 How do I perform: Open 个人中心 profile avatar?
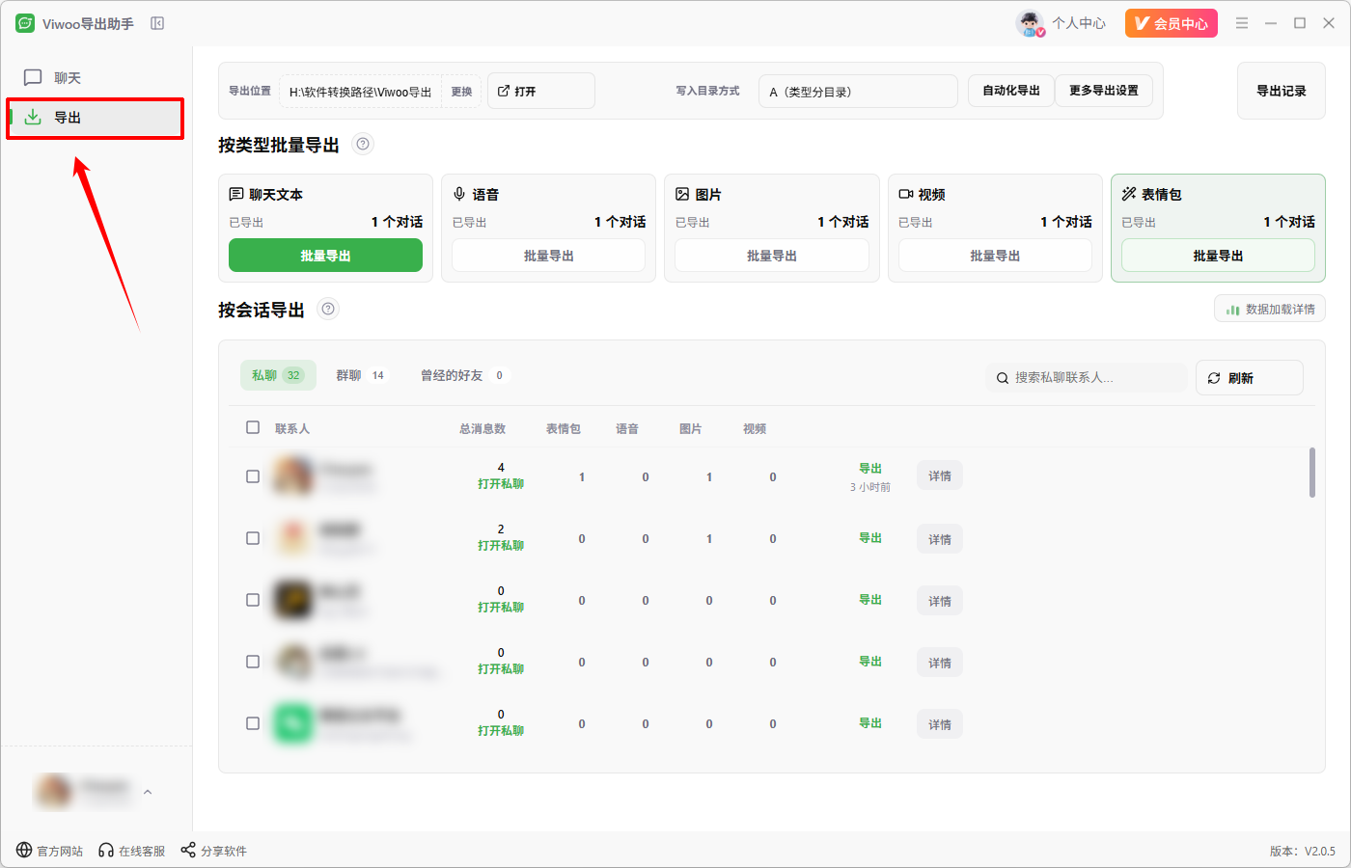pos(1030,23)
